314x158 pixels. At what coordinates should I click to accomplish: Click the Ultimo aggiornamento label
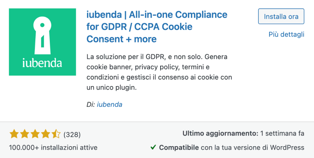[220, 134]
